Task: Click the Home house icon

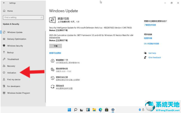Action: click(4, 11)
